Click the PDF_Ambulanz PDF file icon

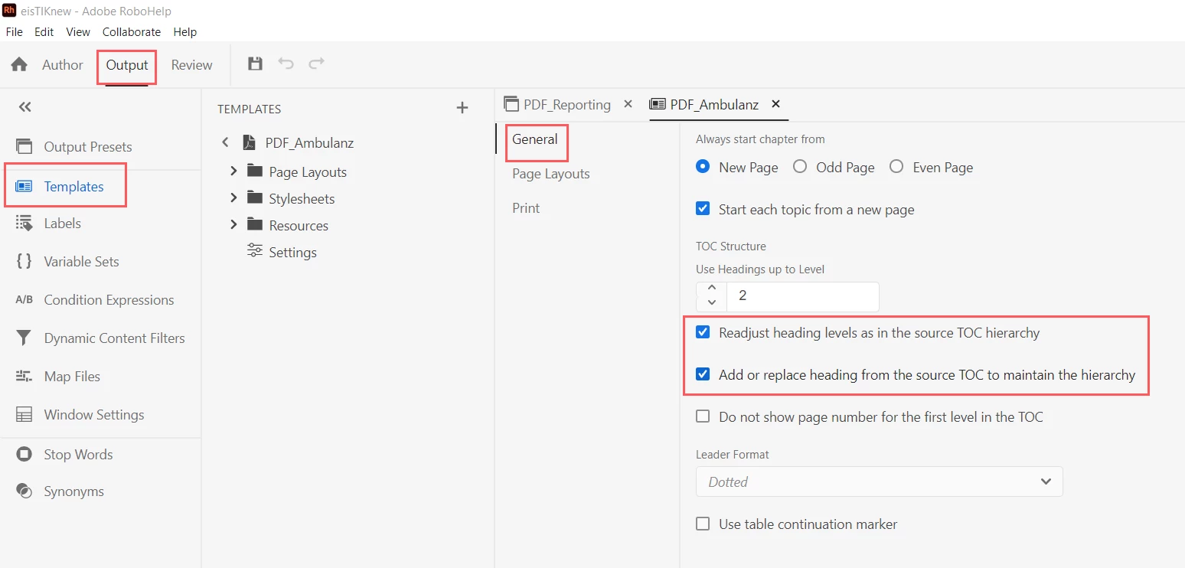(249, 142)
